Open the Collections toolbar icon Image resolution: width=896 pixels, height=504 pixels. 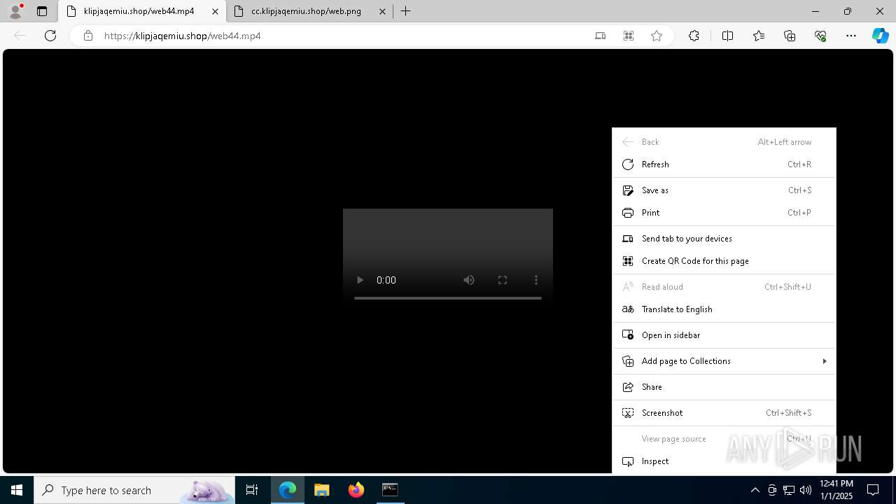790,36
